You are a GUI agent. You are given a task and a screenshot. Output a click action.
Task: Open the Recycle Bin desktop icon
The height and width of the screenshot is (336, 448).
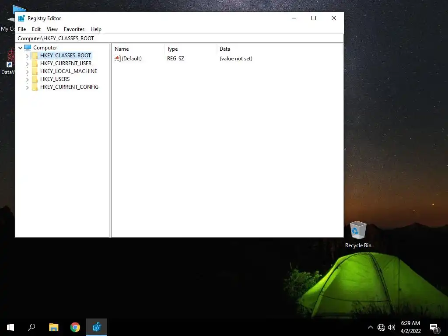tap(358, 234)
